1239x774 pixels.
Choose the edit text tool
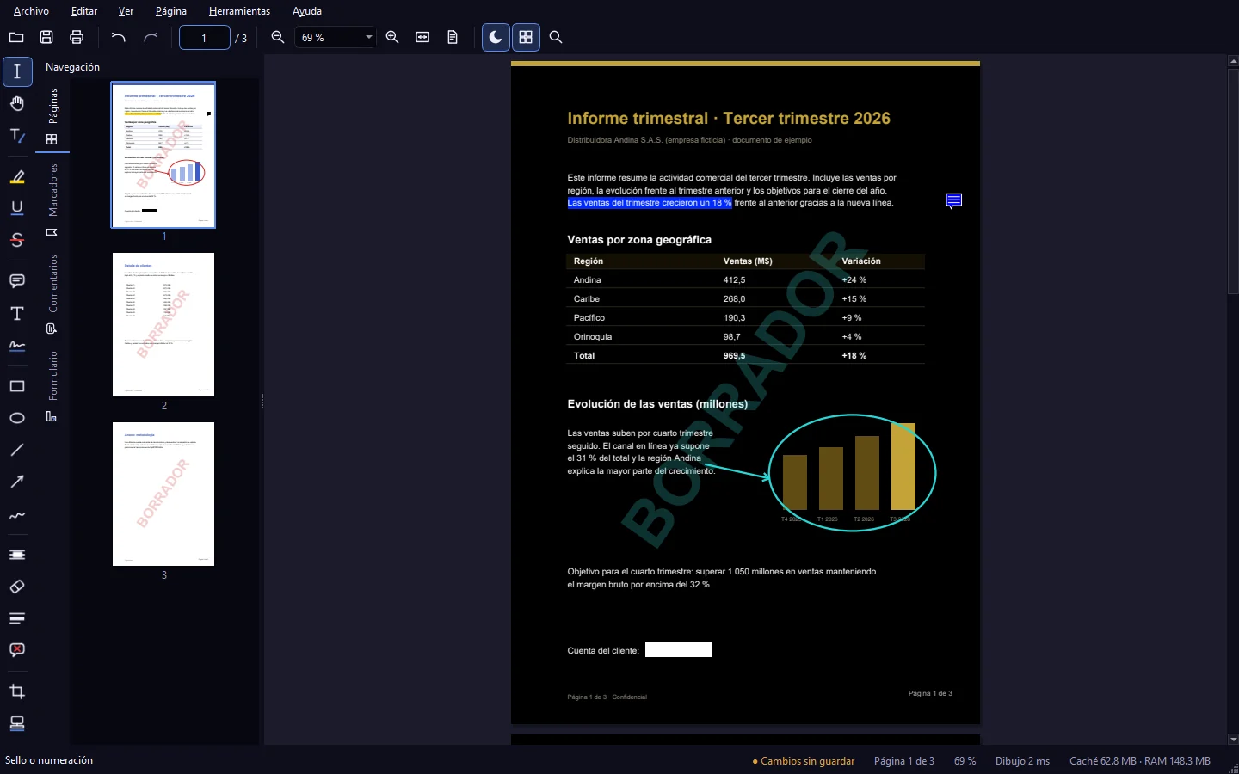point(17,136)
